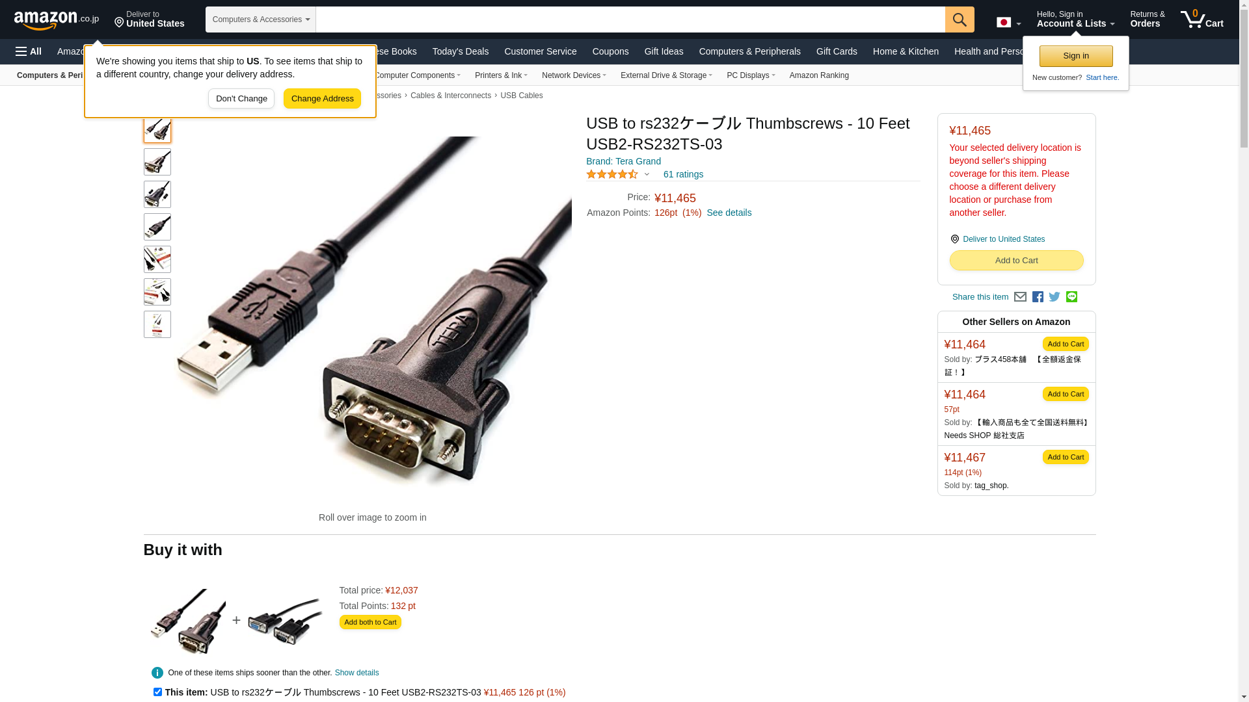Expand the Japan flag language selector
1249x702 pixels.
pos(1009,23)
